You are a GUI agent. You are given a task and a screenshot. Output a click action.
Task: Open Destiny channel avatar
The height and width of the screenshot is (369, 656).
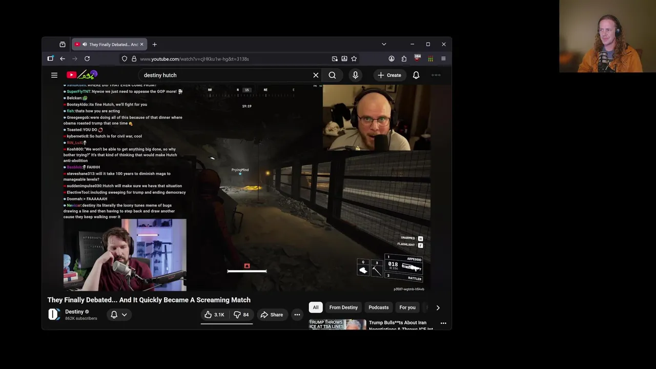[x=54, y=315]
